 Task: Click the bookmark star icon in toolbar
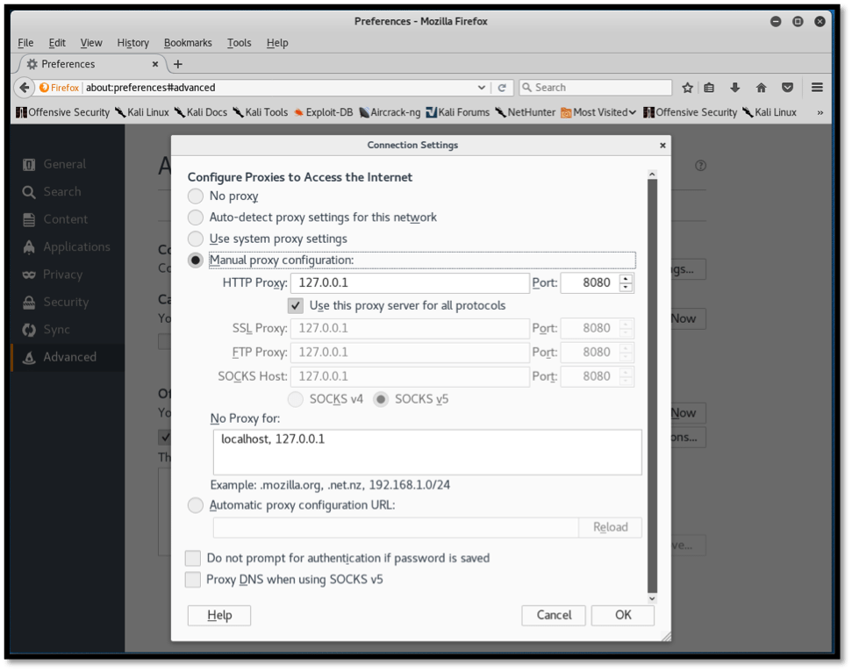tap(688, 88)
